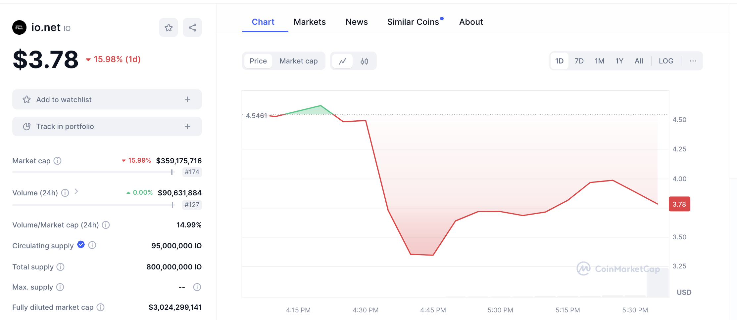Click the Volume (24h) info icon

[65, 193]
